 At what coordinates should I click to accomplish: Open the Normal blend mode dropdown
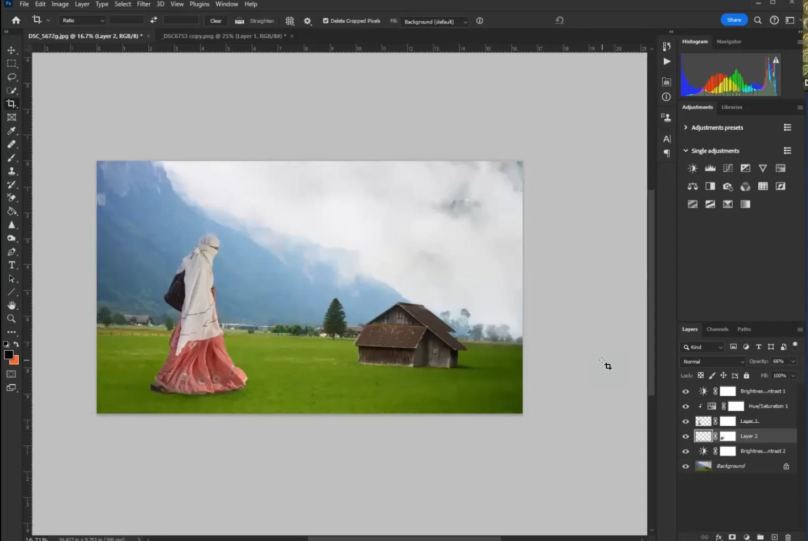(713, 362)
